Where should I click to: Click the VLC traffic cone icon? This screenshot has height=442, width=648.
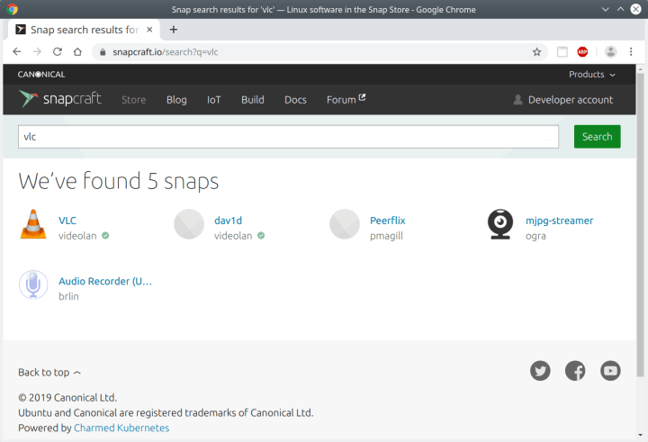33,224
